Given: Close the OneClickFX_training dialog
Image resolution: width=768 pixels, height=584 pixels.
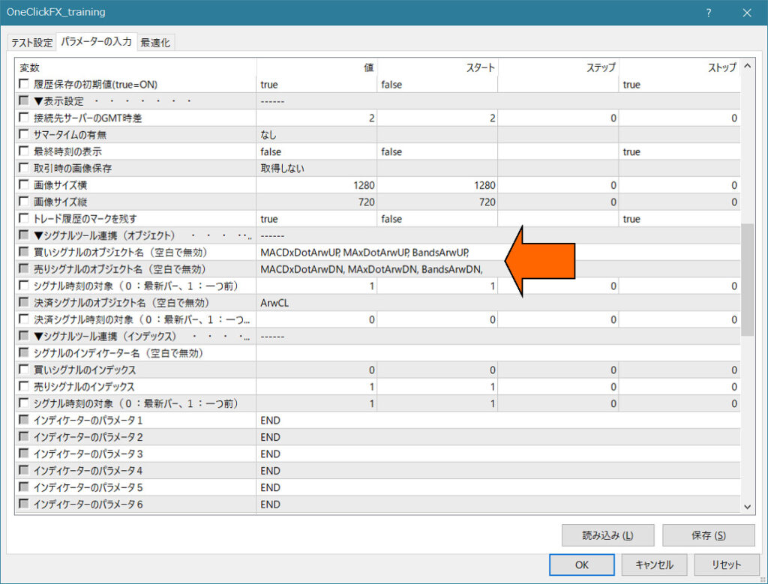Looking at the screenshot, I should tap(747, 13).
